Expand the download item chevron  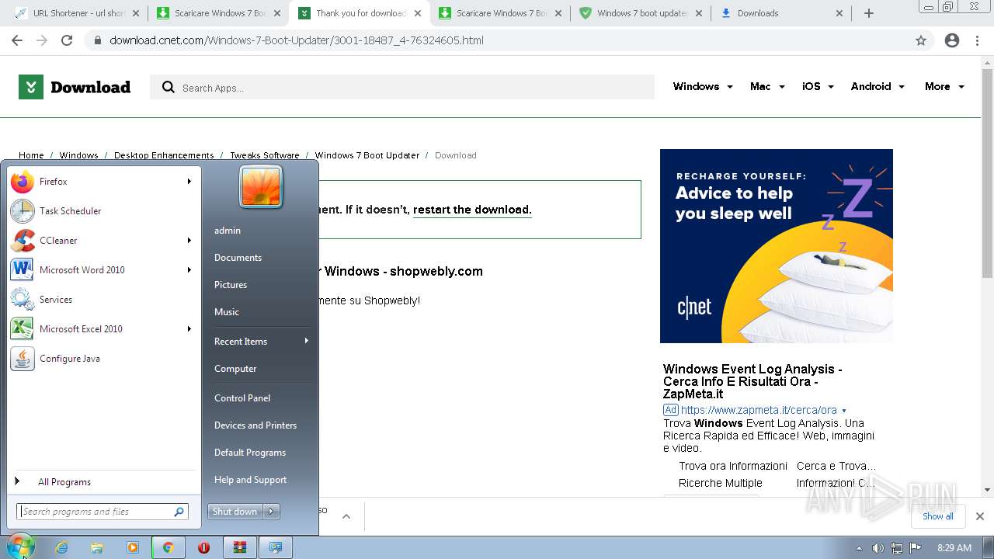point(346,516)
